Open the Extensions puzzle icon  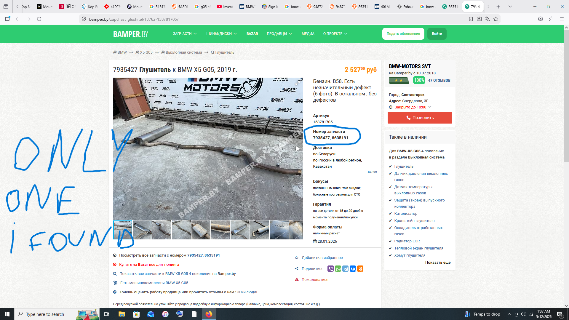551,19
